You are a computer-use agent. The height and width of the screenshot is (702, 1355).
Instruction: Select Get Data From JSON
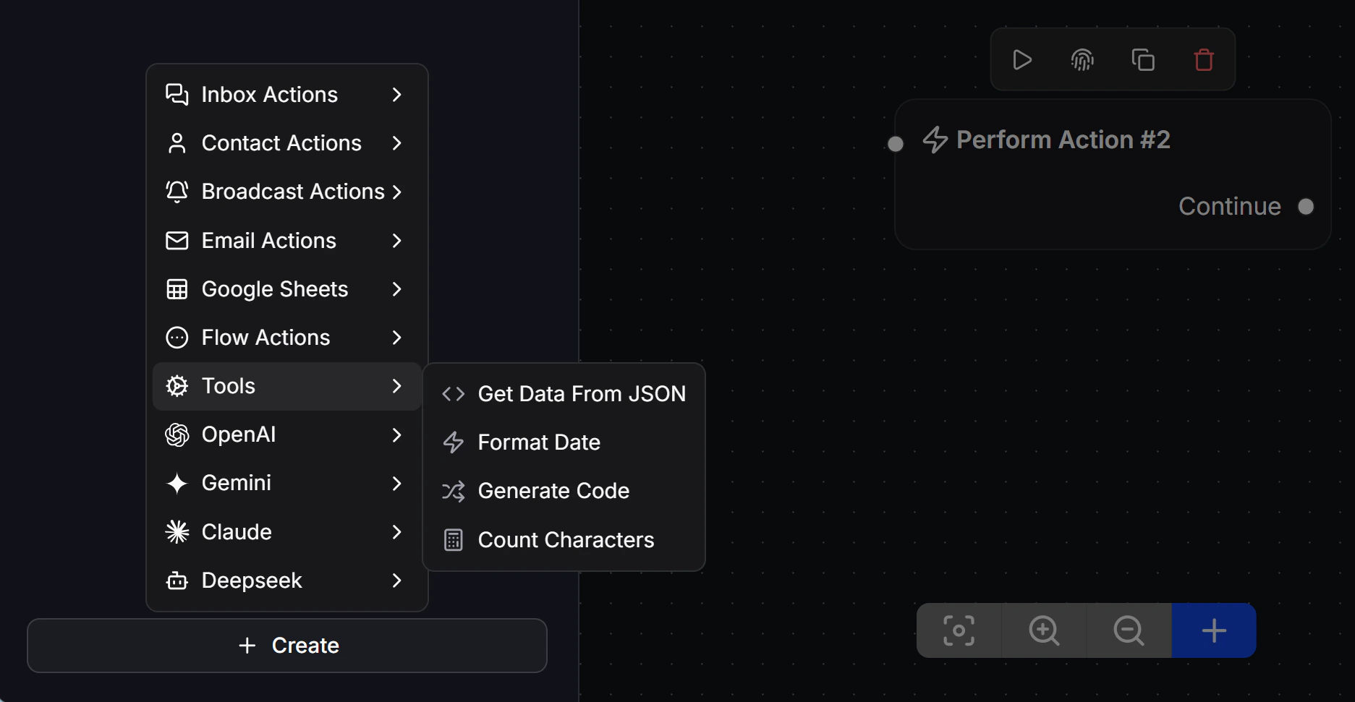564,394
